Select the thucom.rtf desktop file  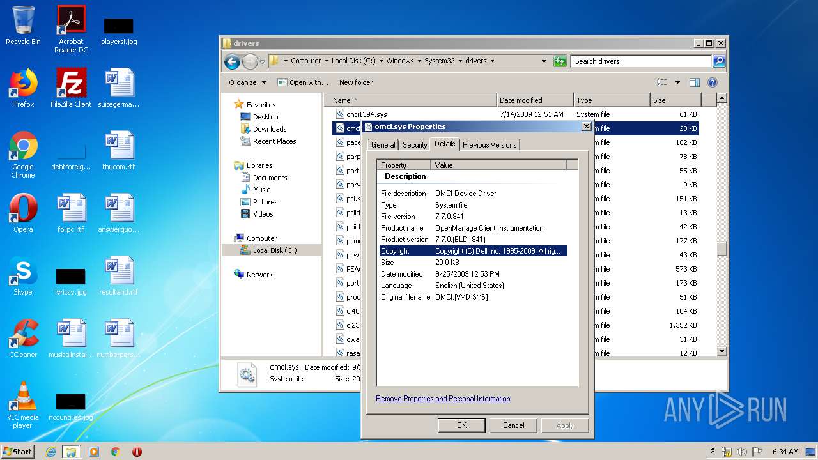point(119,151)
